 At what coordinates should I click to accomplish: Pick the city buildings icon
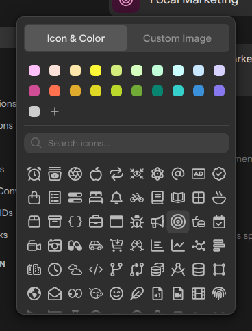tap(34, 269)
